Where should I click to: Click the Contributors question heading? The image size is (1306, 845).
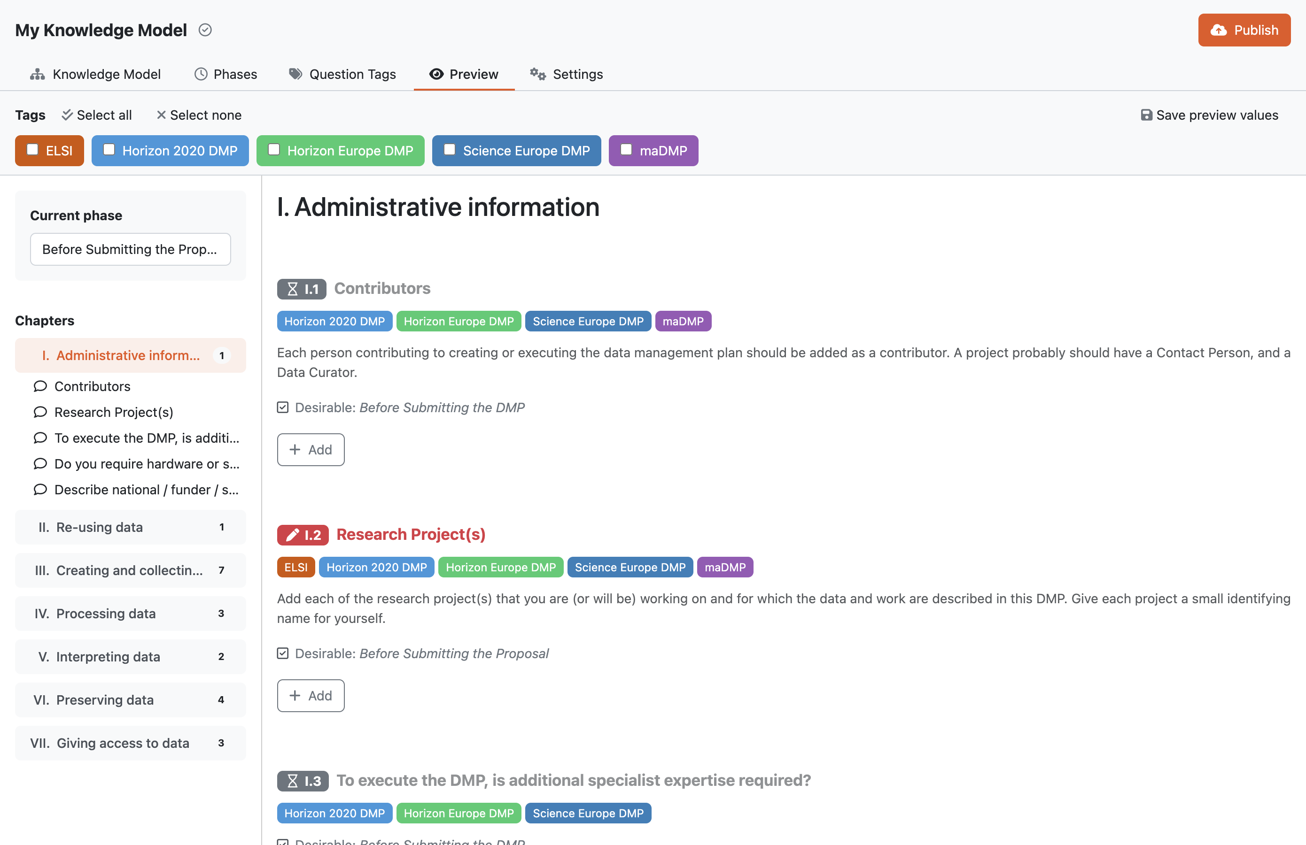coord(382,288)
